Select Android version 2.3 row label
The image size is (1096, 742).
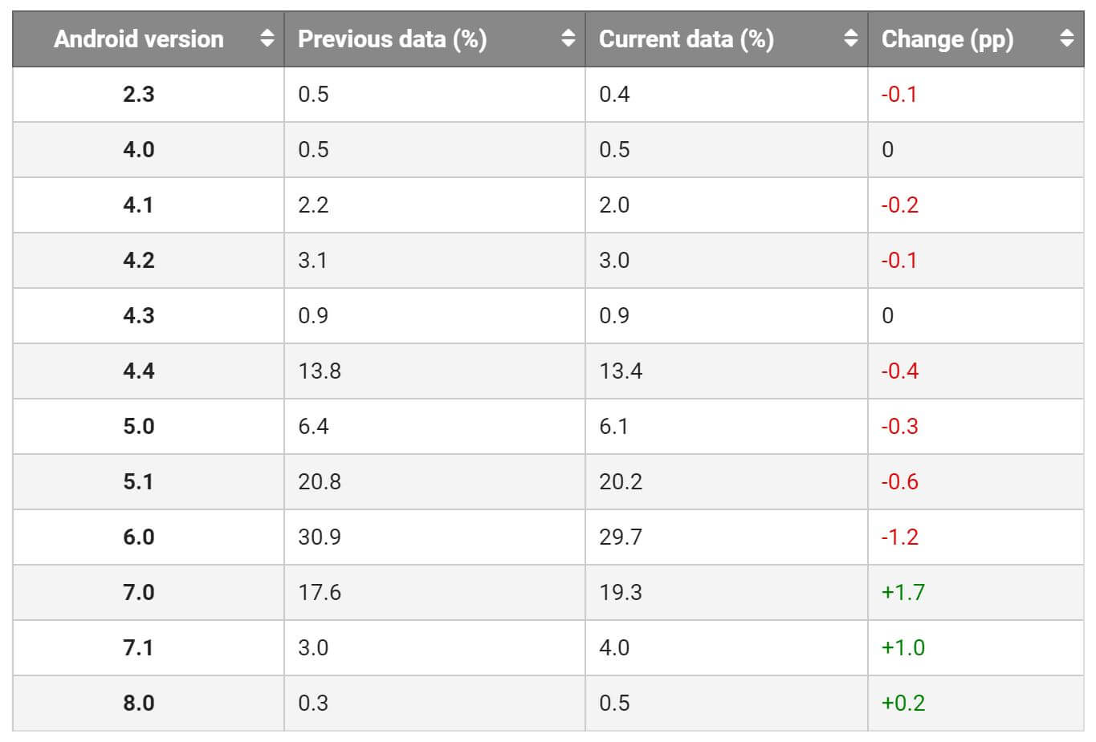[139, 94]
